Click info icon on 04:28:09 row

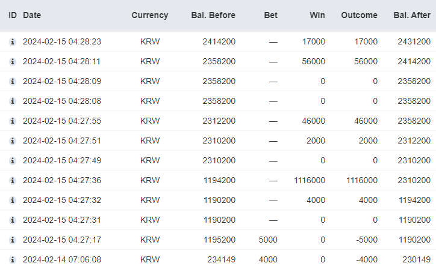point(12,82)
